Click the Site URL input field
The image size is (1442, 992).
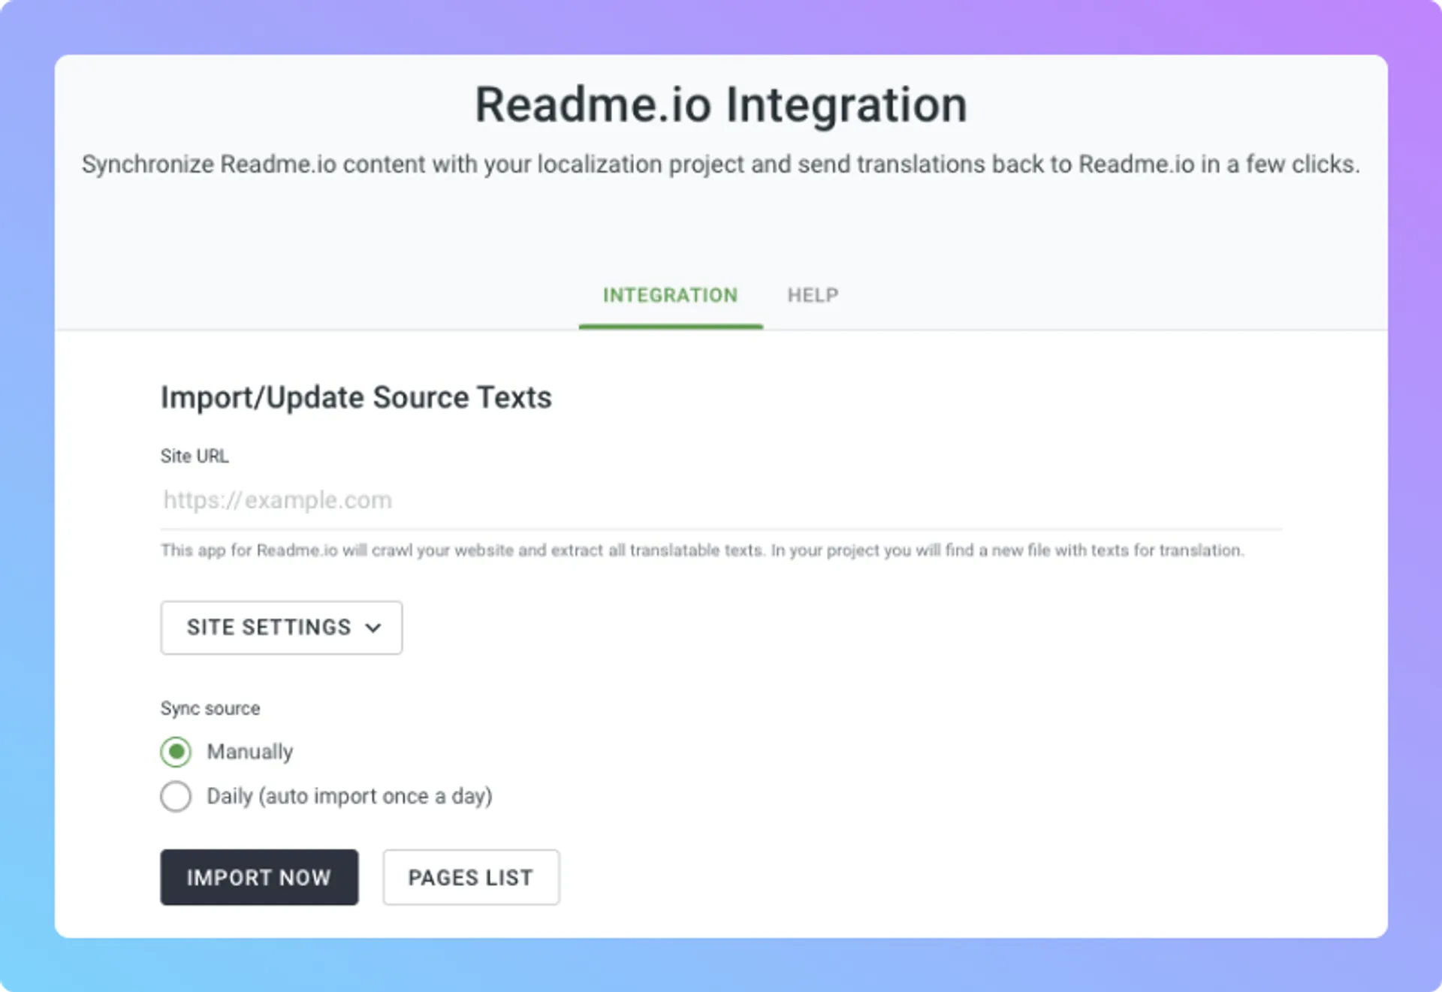pos(721,500)
